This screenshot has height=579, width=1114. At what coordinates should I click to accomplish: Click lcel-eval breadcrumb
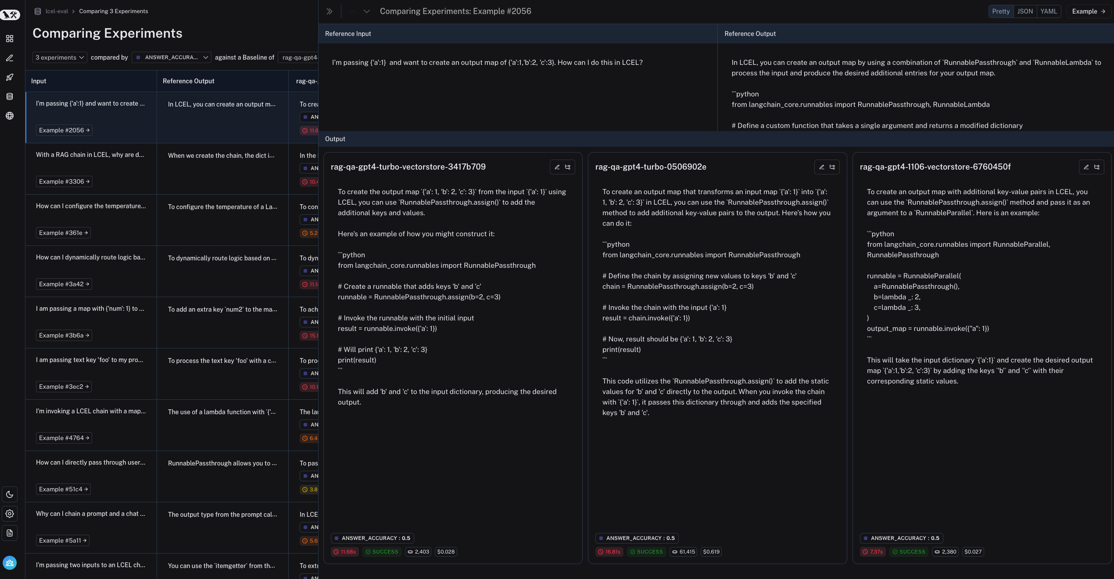point(57,11)
